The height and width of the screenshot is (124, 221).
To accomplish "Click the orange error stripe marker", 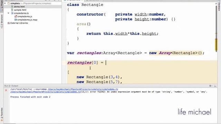I will (216, 33).
